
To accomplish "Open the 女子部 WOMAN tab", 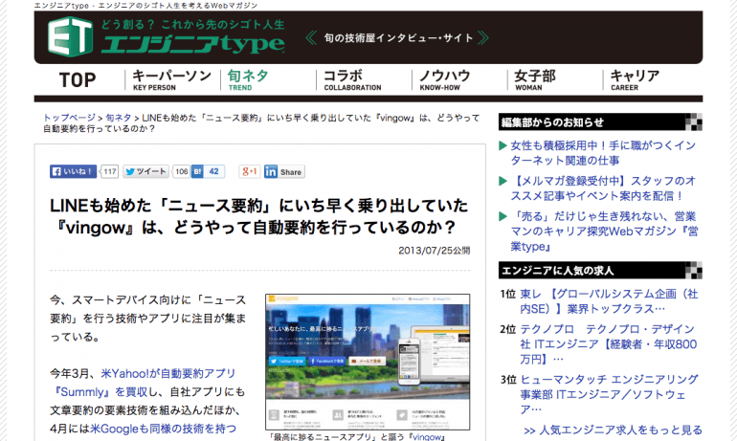I will pos(535,79).
